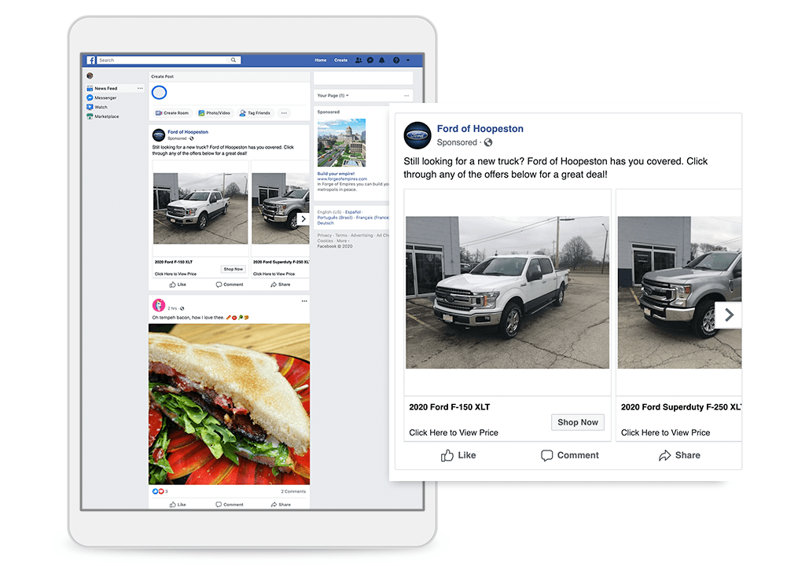
Task: Open three-dot options in Your Page panel
Action: [x=406, y=96]
